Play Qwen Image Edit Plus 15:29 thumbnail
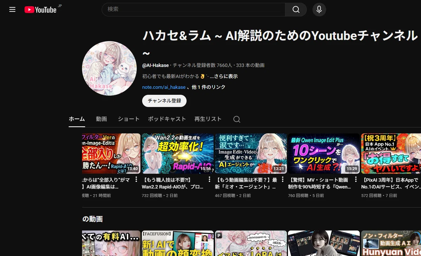421x256 pixels. click(324, 154)
